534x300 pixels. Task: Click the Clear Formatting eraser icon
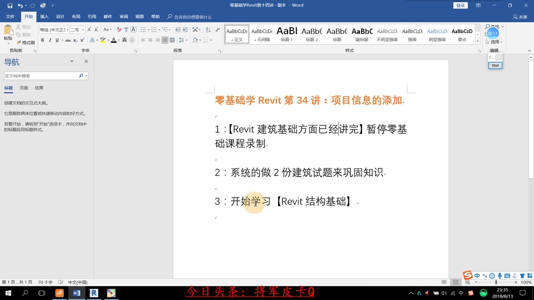tap(119, 30)
